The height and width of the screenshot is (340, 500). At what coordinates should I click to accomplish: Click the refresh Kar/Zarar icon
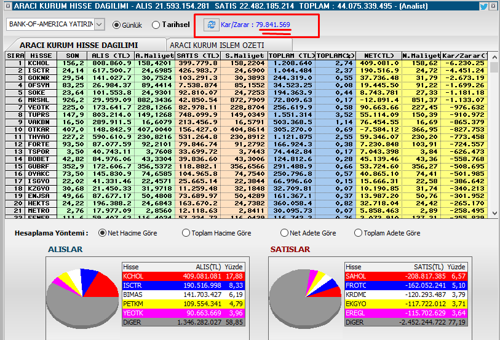pyautogui.click(x=211, y=25)
